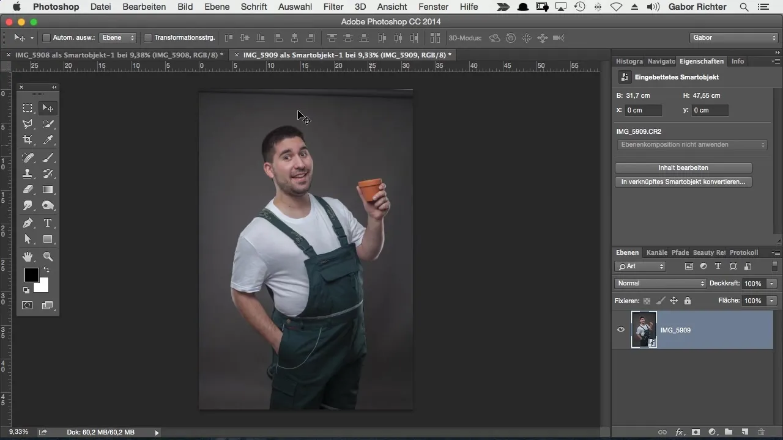Toggle lock all padlock
This screenshot has width=783, height=440.
coord(687,301)
